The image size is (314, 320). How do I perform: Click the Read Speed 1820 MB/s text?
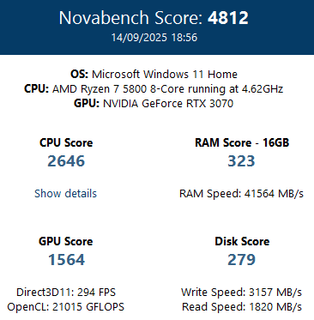point(242,307)
